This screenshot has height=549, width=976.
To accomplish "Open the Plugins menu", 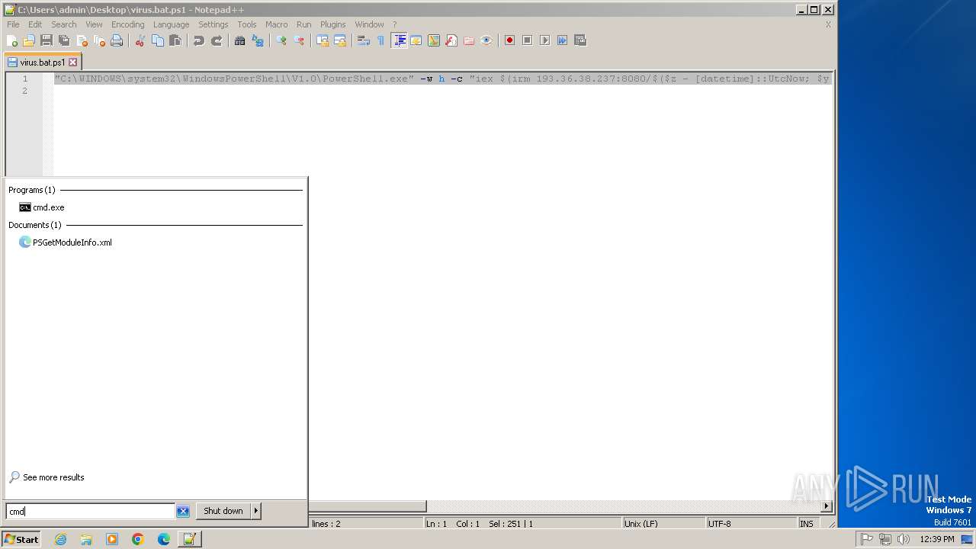I will click(333, 24).
